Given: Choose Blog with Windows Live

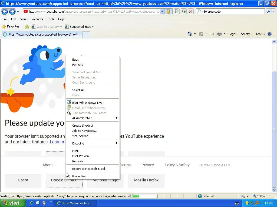Looking at the screenshot, I should 93,103.
